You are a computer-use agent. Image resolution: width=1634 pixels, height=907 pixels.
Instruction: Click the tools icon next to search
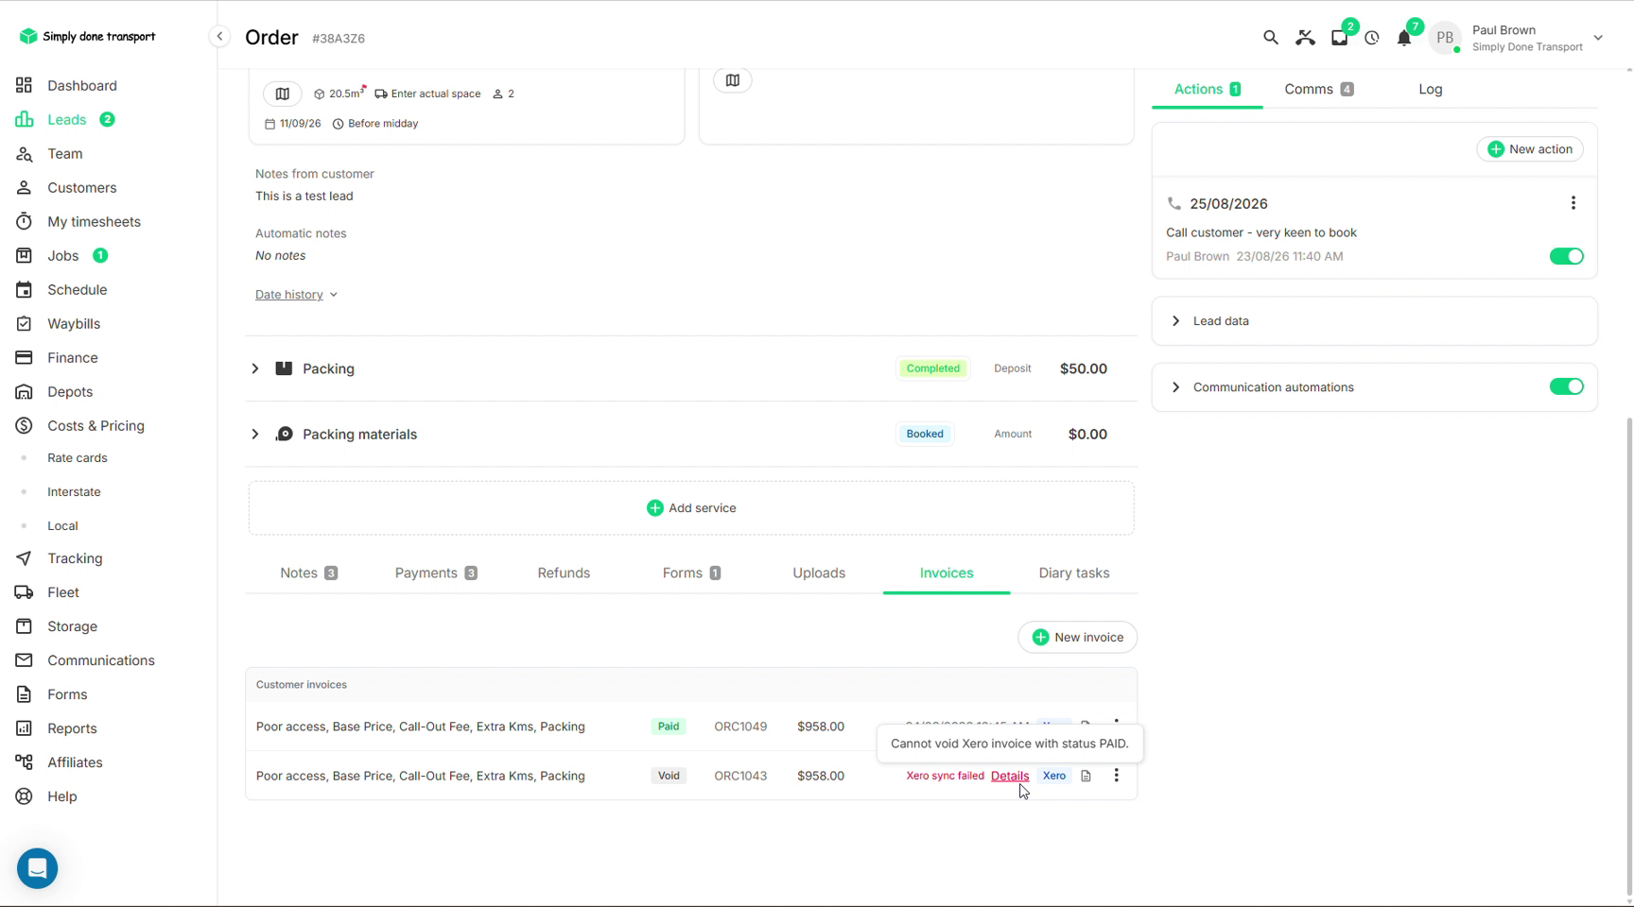(x=1305, y=38)
